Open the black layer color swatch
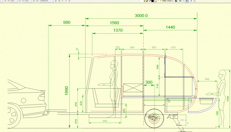 coord(152,1)
